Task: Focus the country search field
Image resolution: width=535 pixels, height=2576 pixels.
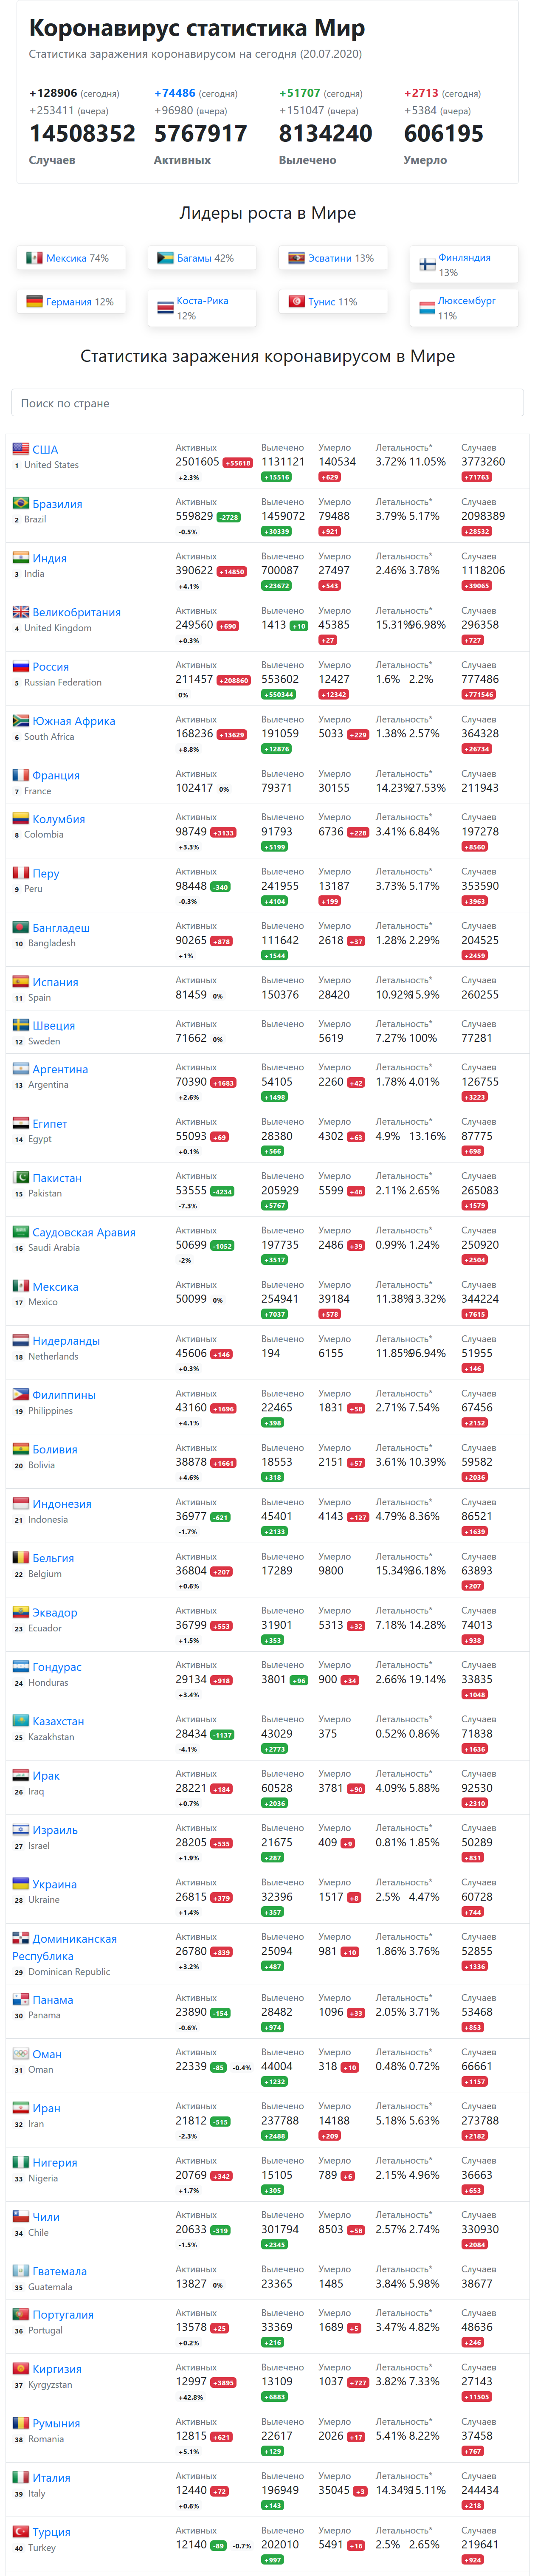Action: coord(267,403)
